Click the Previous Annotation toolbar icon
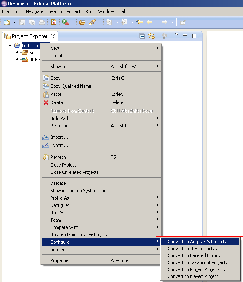 [x=124, y=22]
